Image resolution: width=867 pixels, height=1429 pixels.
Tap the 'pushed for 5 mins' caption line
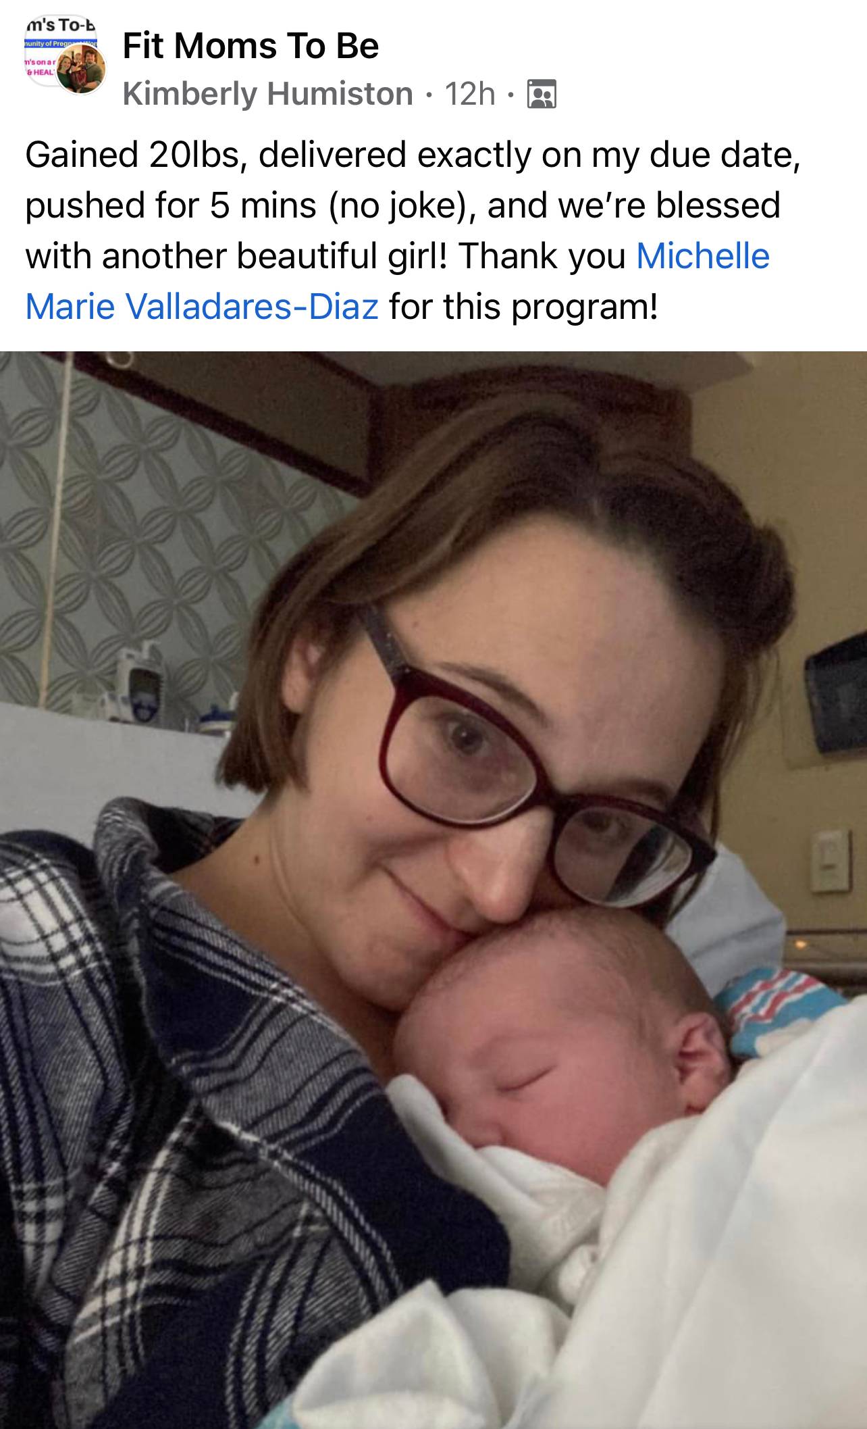tap(402, 205)
